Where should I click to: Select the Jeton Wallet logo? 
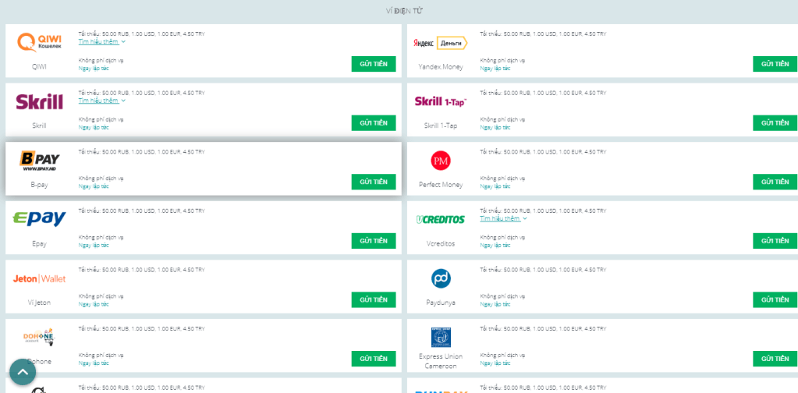point(39,278)
